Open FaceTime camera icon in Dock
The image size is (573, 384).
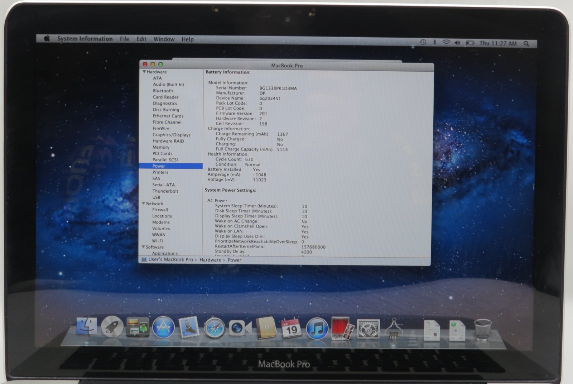[x=240, y=328]
